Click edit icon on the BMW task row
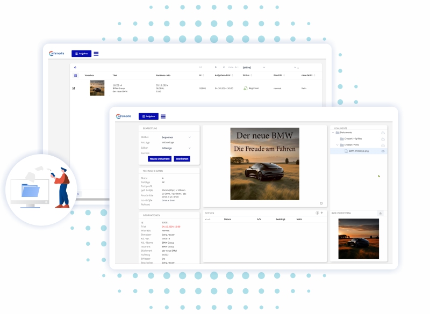Screen dimensions: 430x314 pos(74,88)
